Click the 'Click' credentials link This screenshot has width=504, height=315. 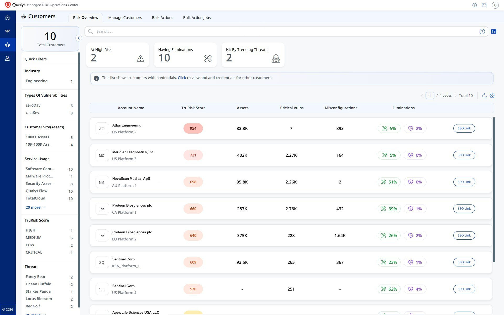coord(182,78)
